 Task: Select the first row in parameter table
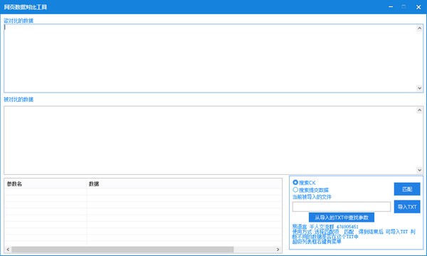click(x=143, y=192)
